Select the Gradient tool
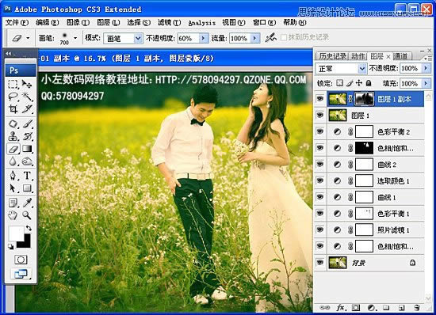The width and height of the screenshot is (436, 315). (x=27, y=149)
